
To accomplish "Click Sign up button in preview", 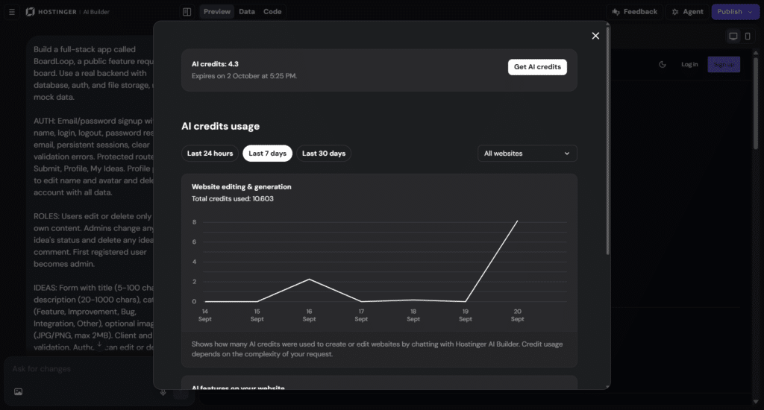I will click(724, 64).
